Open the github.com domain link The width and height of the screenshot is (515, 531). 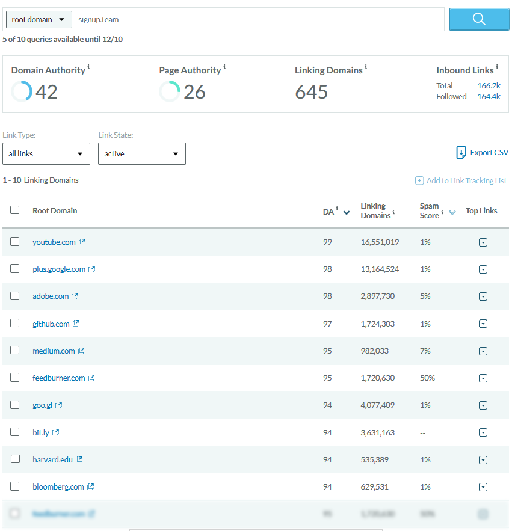click(51, 324)
